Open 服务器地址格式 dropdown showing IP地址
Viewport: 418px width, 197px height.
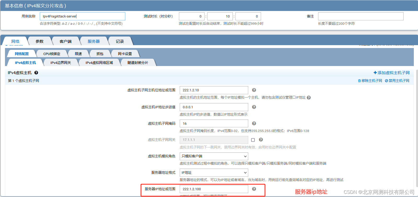coord(214,173)
